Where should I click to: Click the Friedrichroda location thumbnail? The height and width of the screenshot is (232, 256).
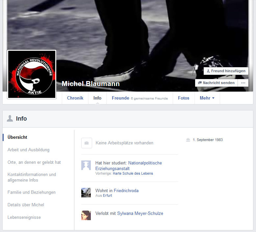86,193
